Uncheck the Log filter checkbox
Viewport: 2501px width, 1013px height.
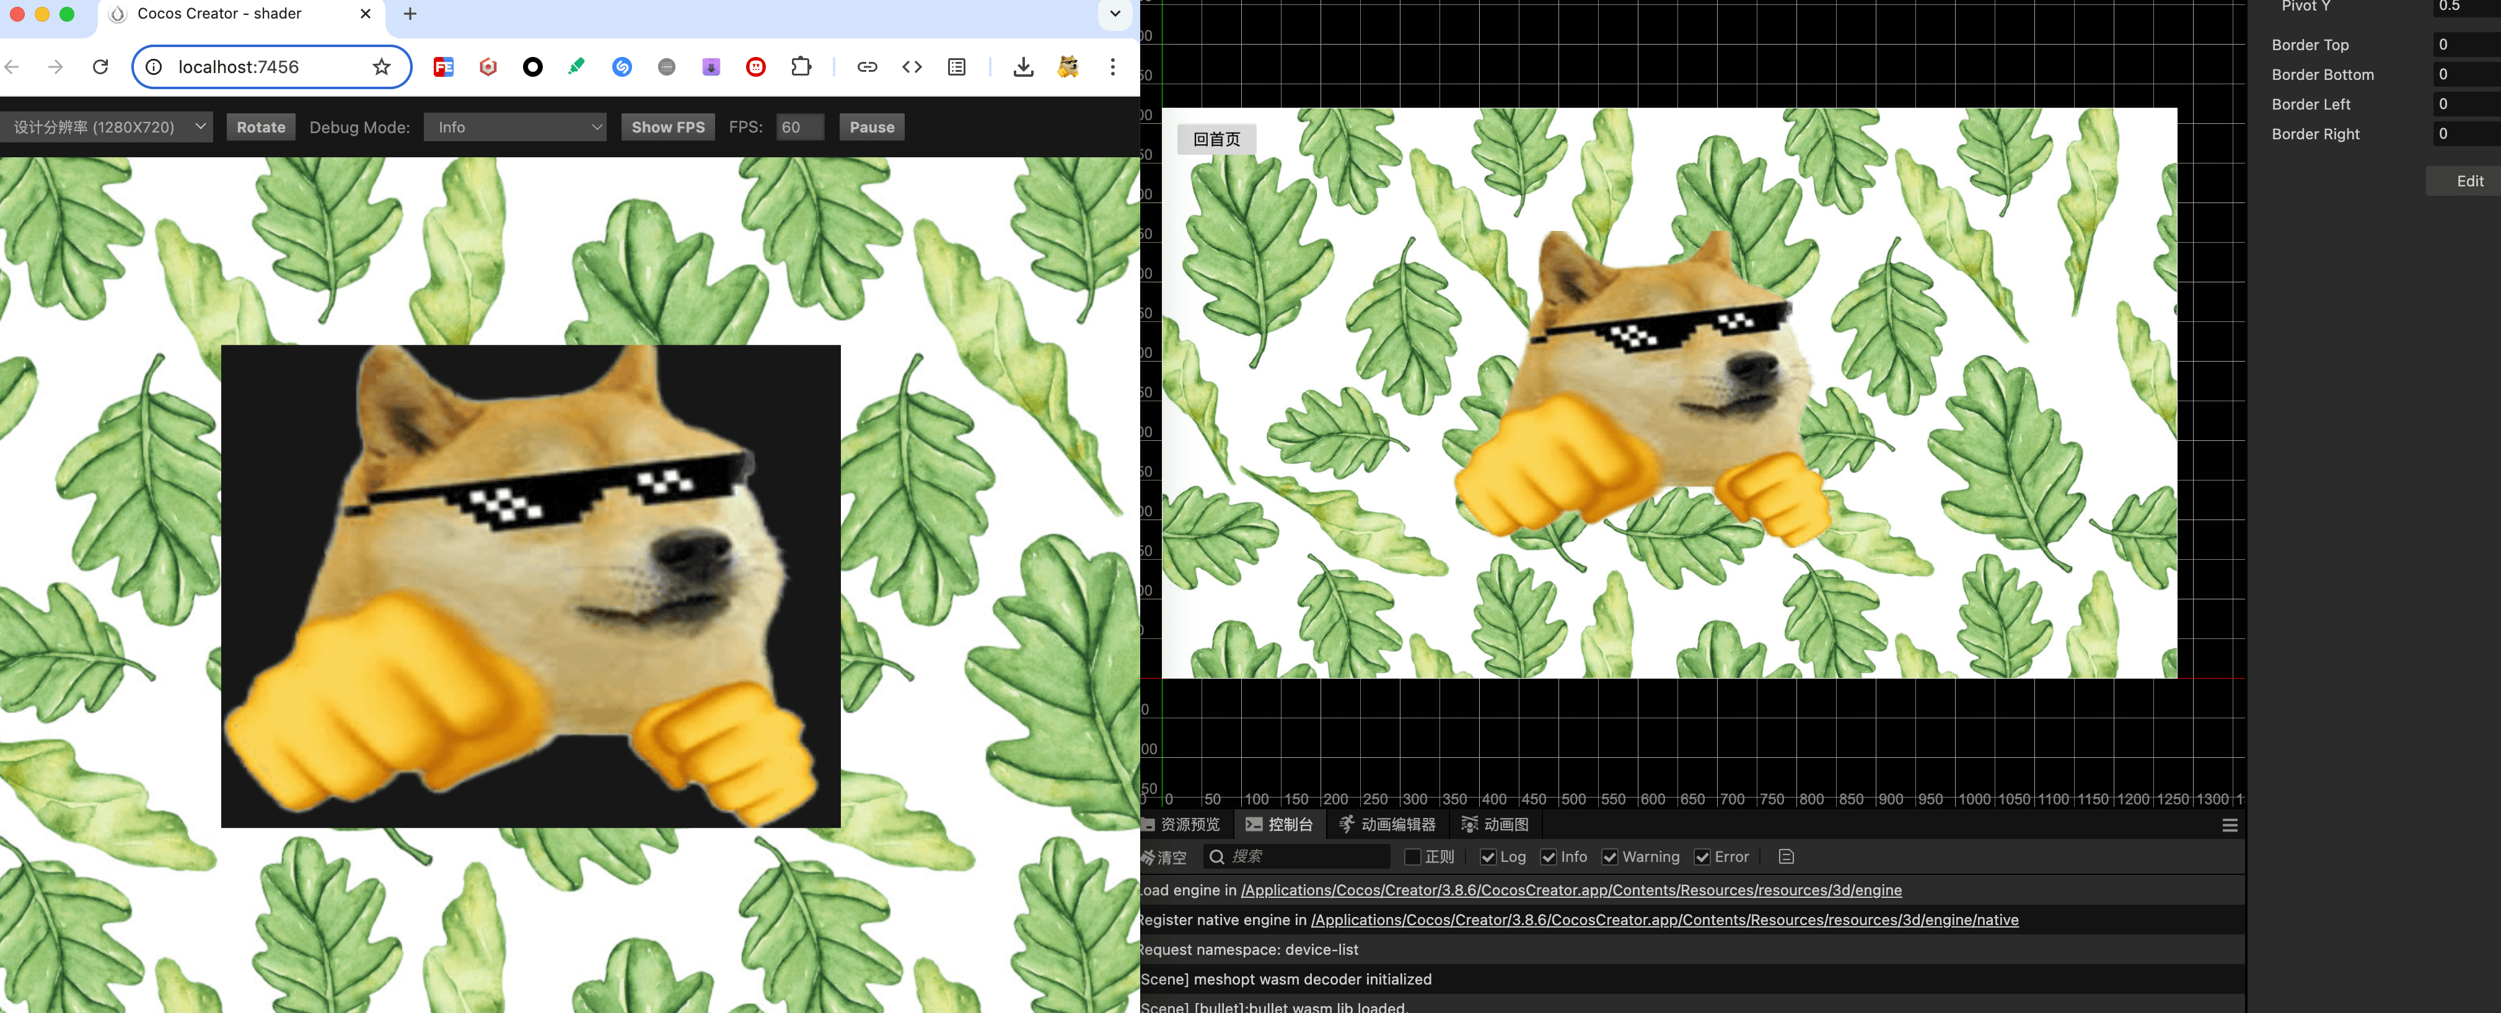tap(1487, 857)
